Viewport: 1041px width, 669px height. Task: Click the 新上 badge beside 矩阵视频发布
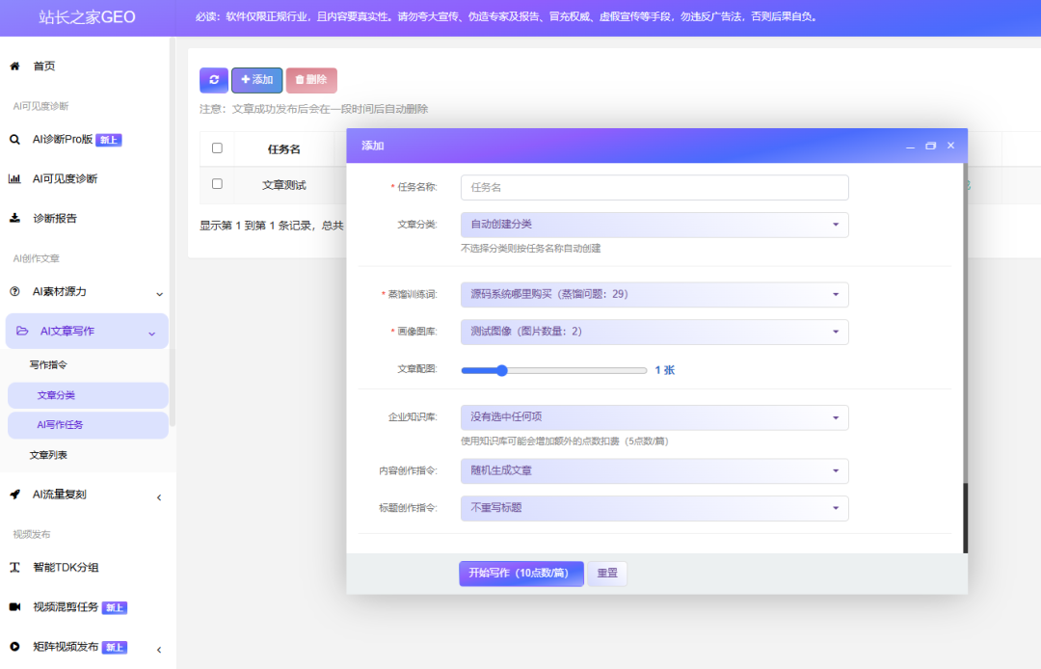click(x=114, y=647)
